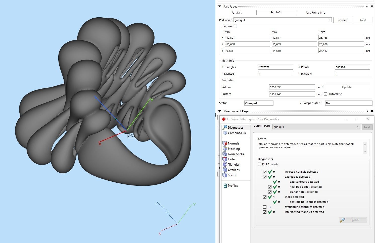Click the Z Delta dimension field
Viewport: 375px width, 243px height.
click(341, 51)
